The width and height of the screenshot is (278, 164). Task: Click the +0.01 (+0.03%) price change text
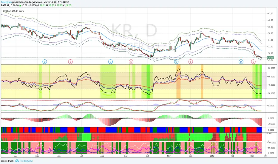29,5
